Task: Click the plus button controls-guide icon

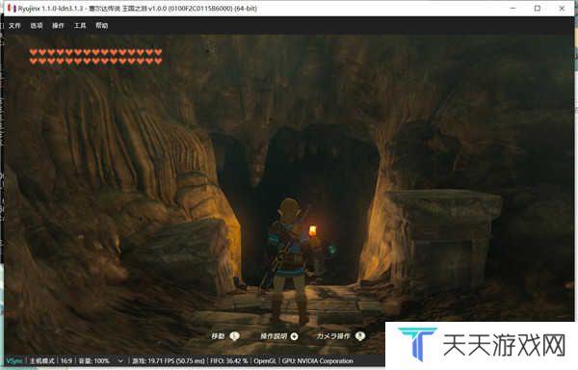Action: click(294, 336)
